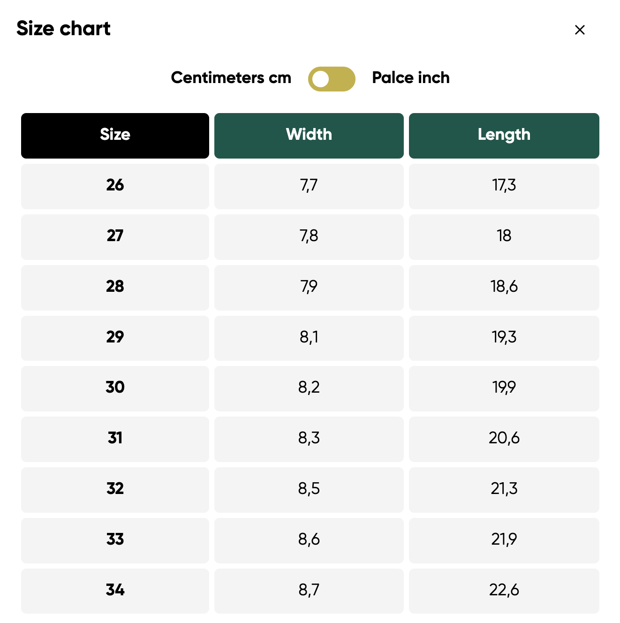
Task: Select the Centimeters cm label
Action: (231, 77)
